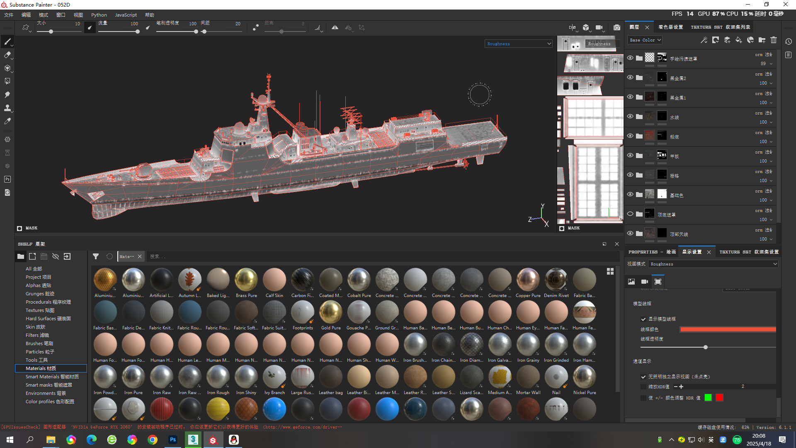Add a new folder in layer stack

pyautogui.click(x=762, y=40)
